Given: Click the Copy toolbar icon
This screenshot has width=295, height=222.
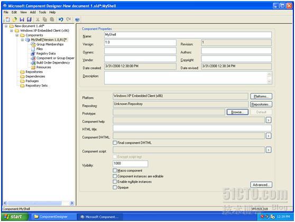Looking at the screenshot, I should coord(45,20).
